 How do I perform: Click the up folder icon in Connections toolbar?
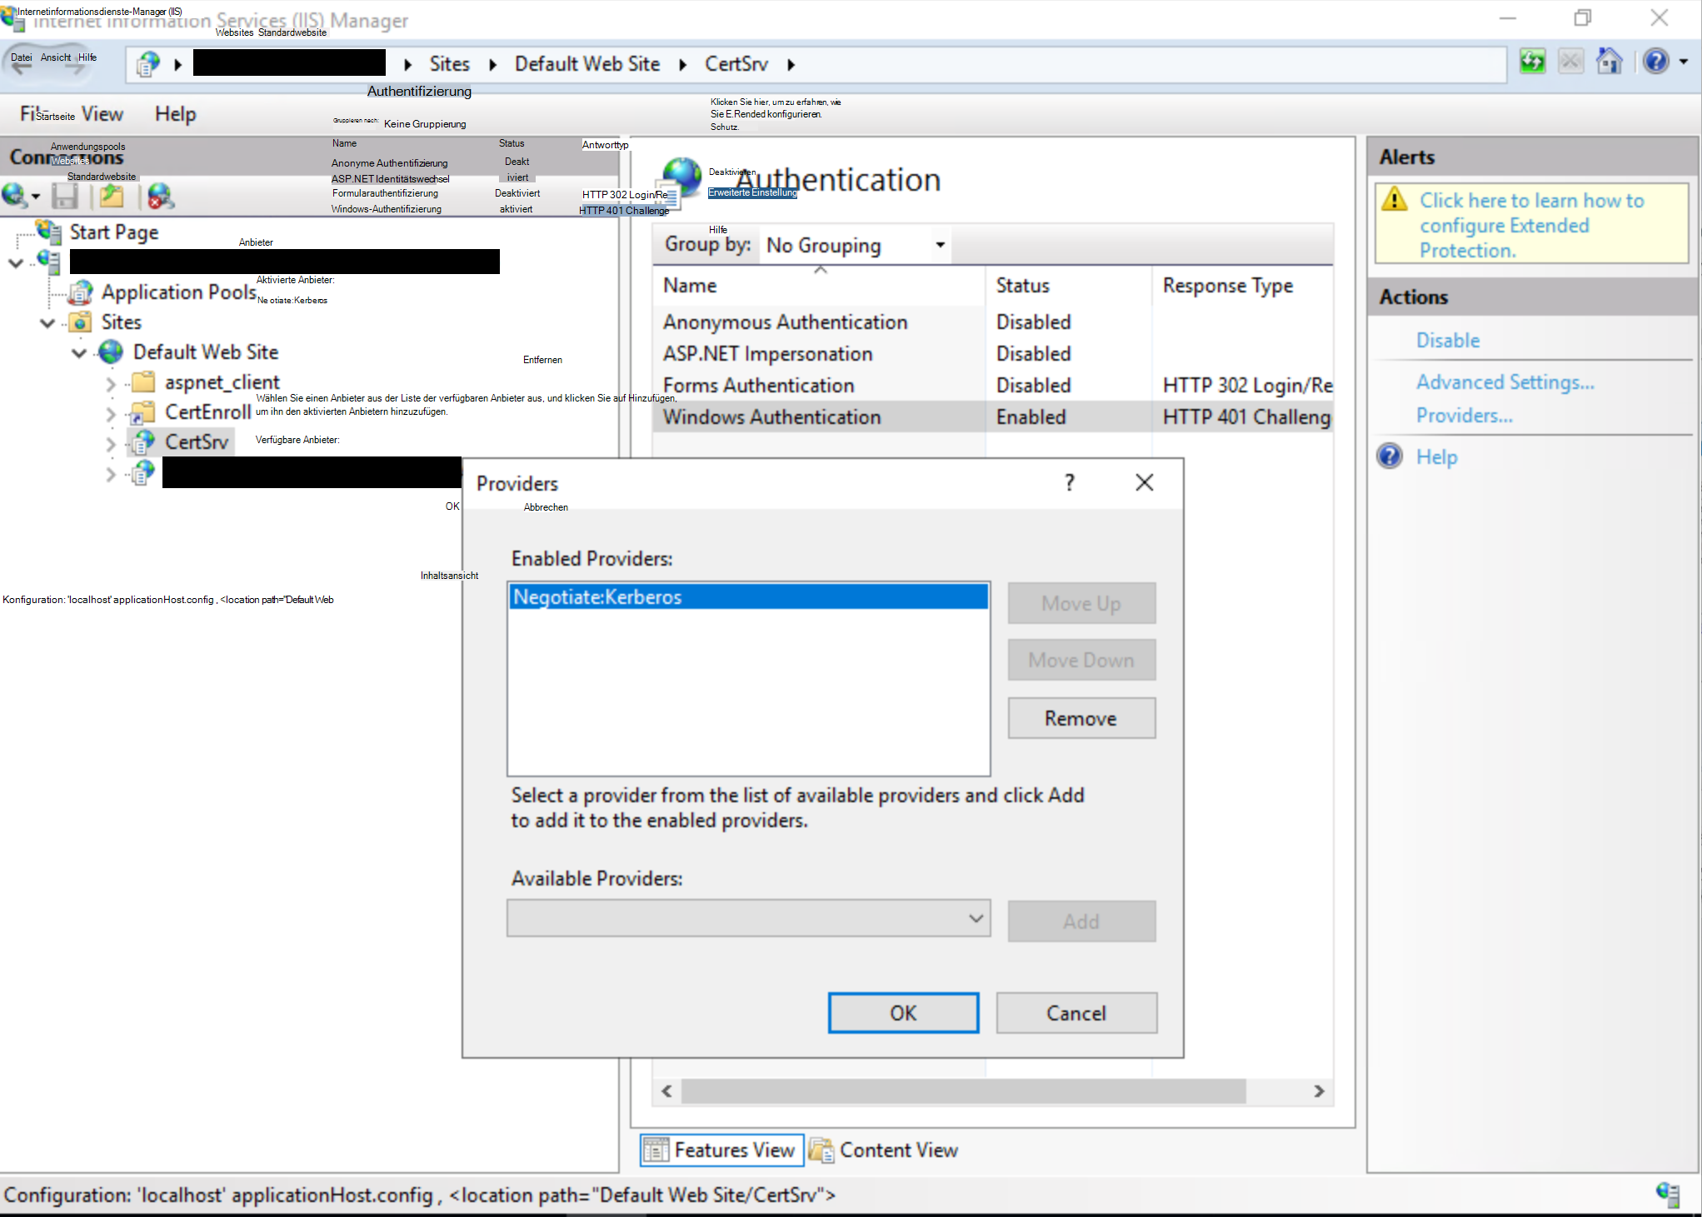pyautogui.click(x=112, y=196)
